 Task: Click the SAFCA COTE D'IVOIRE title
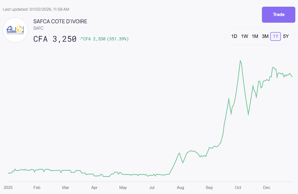point(60,21)
